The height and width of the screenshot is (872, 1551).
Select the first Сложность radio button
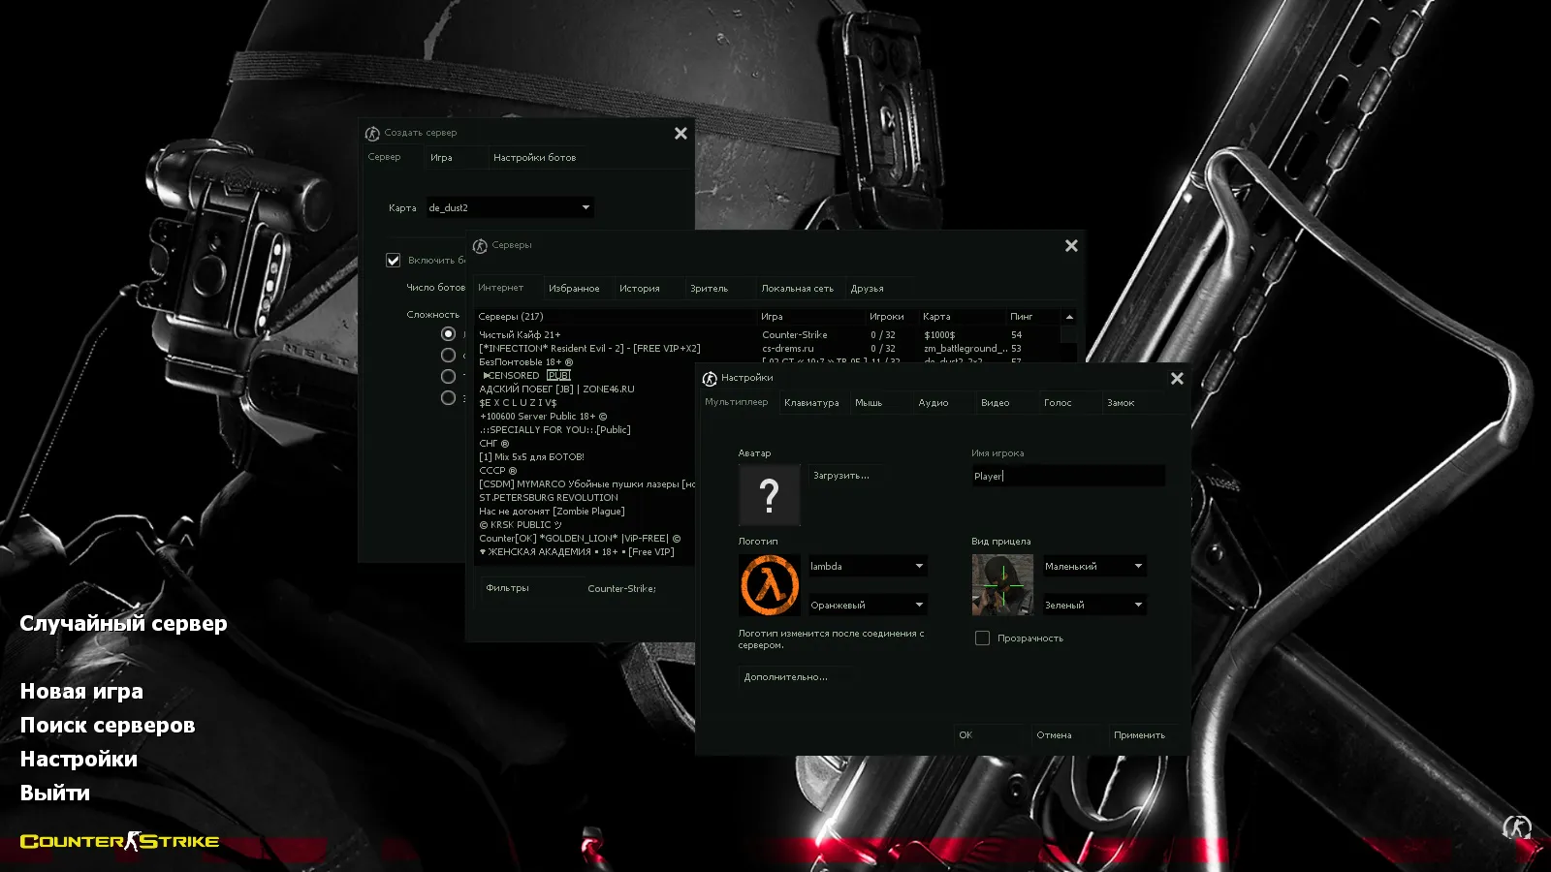pos(447,332)
